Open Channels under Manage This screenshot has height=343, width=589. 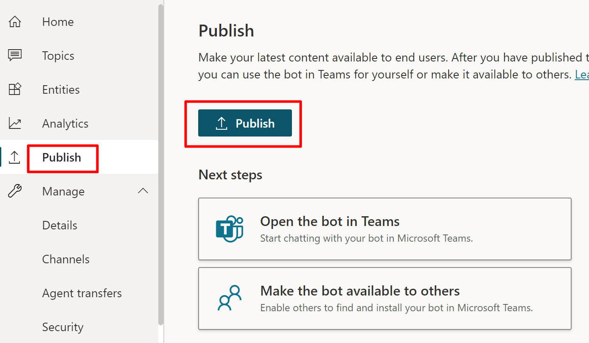[66, 259]
